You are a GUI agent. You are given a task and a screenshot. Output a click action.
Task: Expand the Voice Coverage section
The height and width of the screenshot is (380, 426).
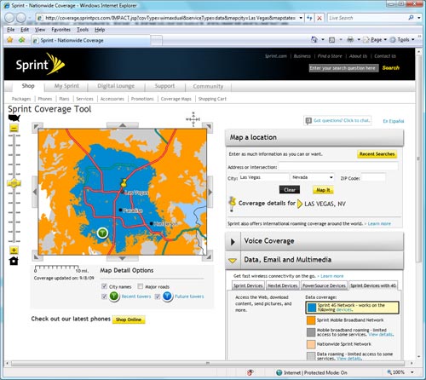coord(233,242)
